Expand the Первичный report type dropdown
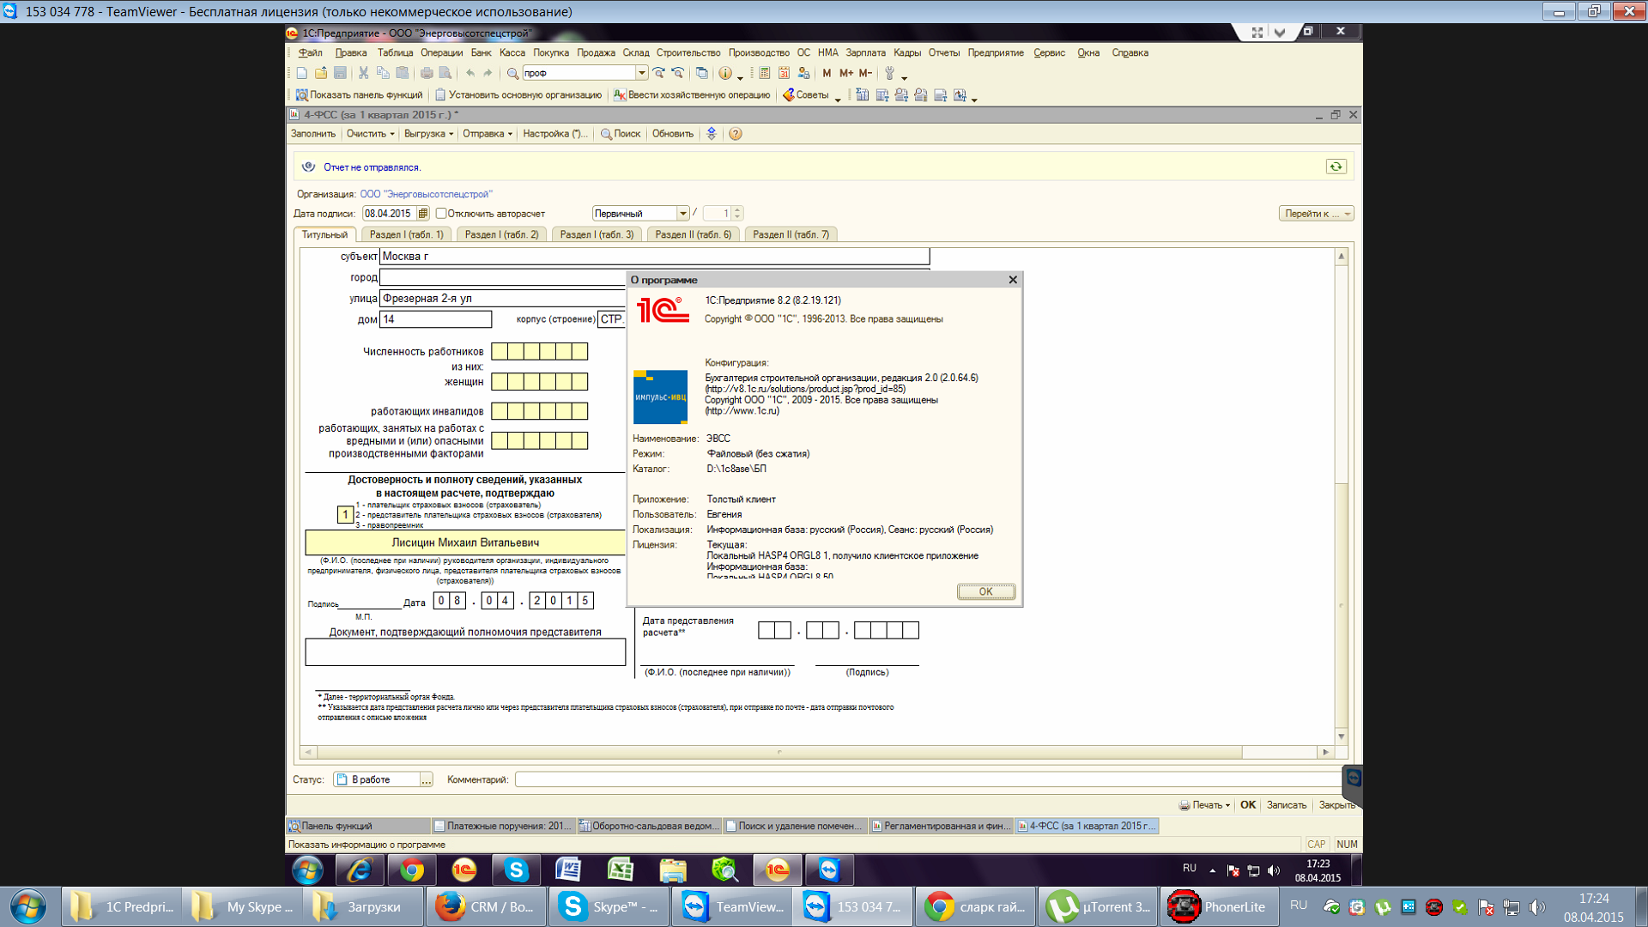The width and height of the screenshot is (1648, 927). click(x=683, y=214)
